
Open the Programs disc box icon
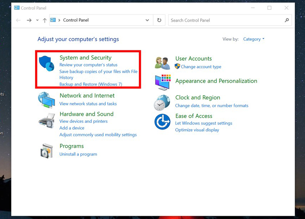pyautogui.click(x=47, y=151)
